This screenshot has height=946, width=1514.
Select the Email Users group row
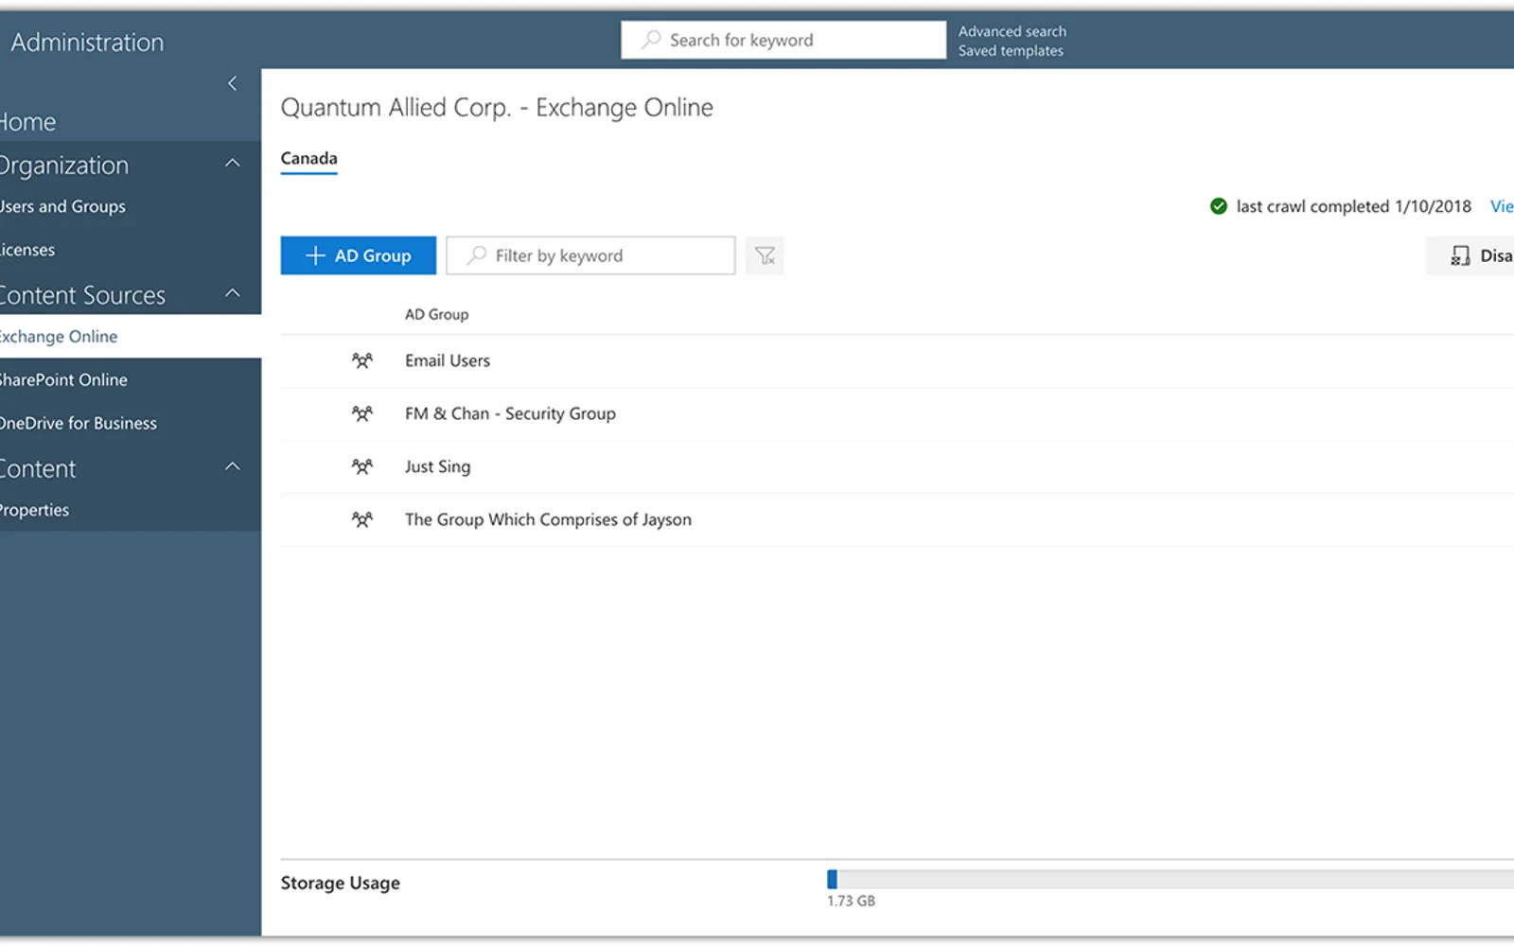[897, 360]
